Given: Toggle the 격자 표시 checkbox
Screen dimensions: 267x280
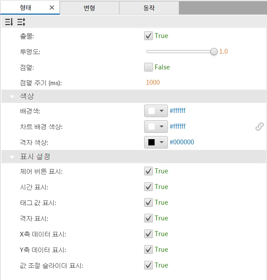Looking at the screenshot, I should [148, 218].
